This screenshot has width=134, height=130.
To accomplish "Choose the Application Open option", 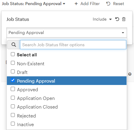I will pos(67,98).
